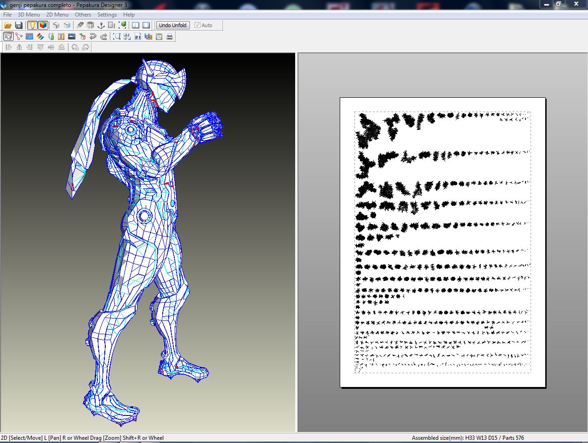This screenshot has width=588, height=443.
Task: Click the Assembled size status bar text
Action: pyautogui.click(x=468, y=438)
